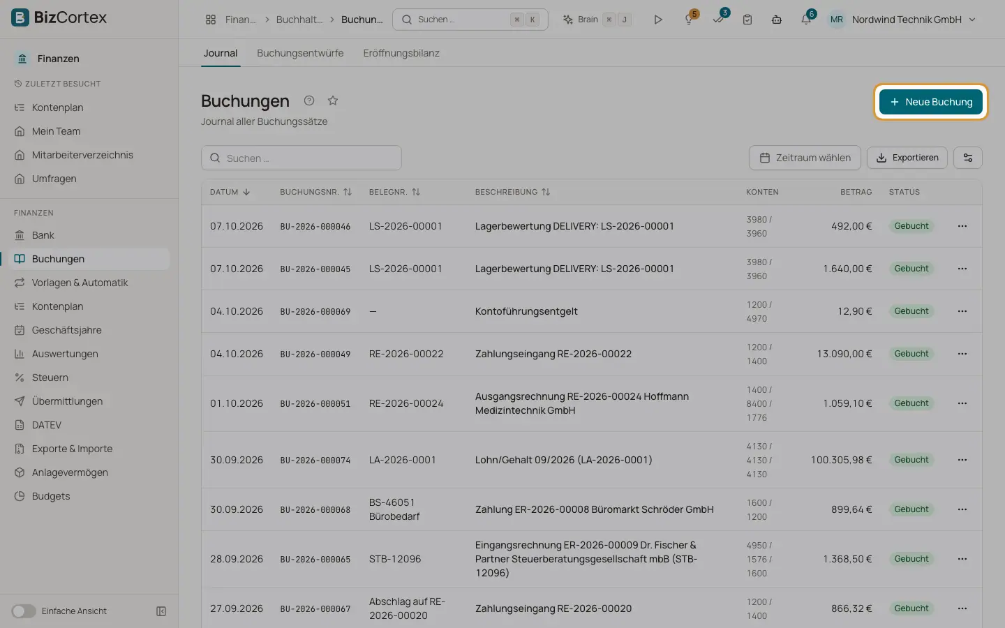This screenshot has height=628, width=1005.
Task: Click the Buchhalt... breadcrumb link
Action: (x=299, y=20)
